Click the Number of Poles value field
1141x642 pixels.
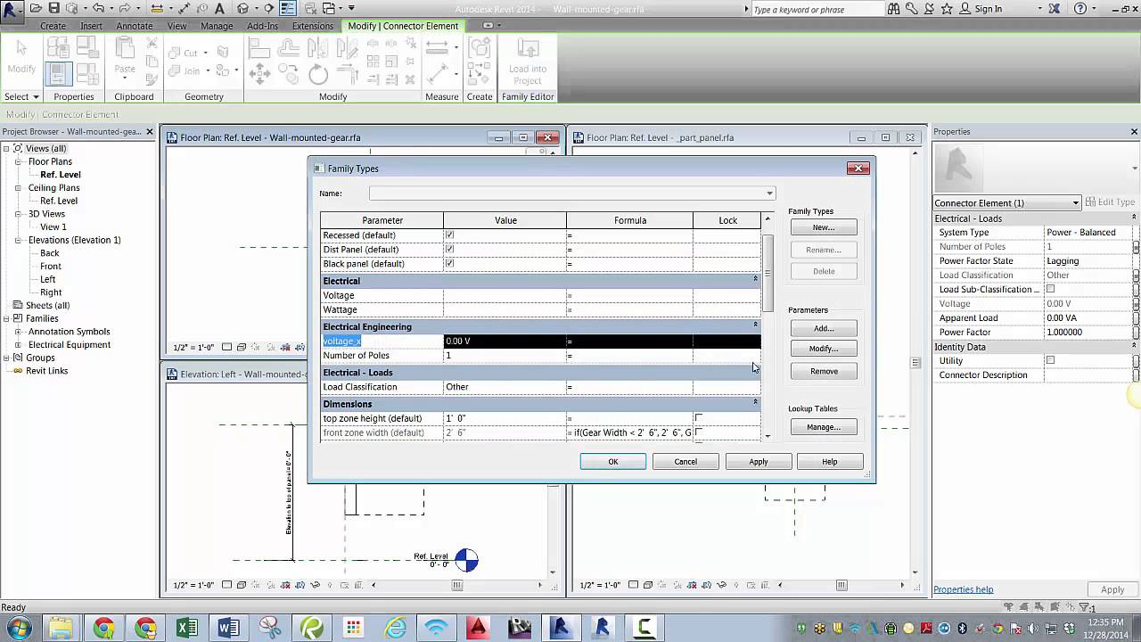505,356
